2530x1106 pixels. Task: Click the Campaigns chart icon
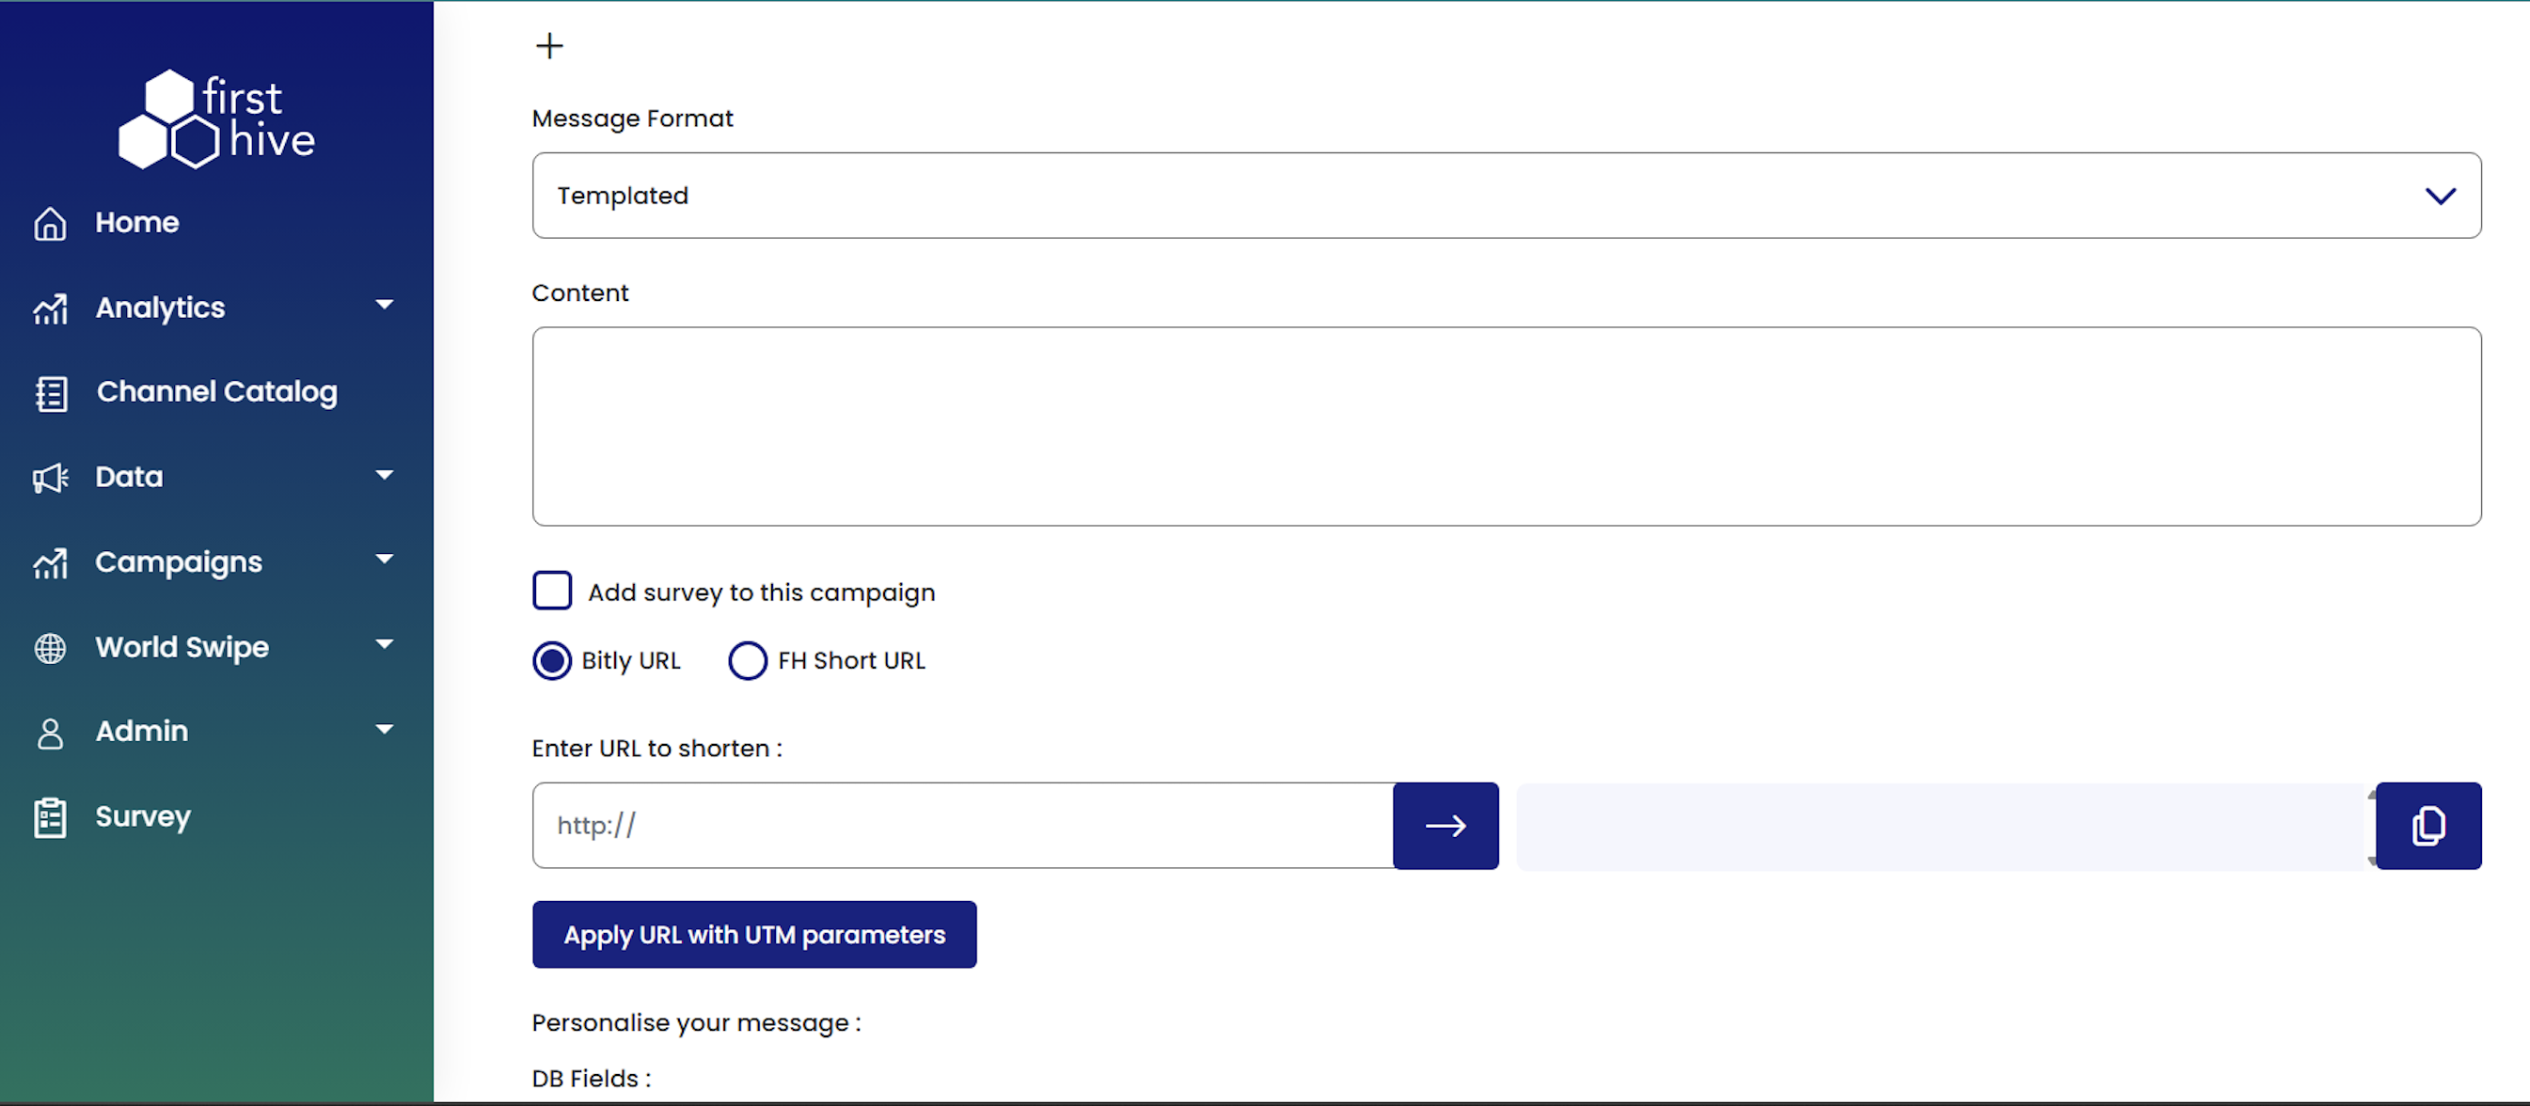tap(50, 563)
